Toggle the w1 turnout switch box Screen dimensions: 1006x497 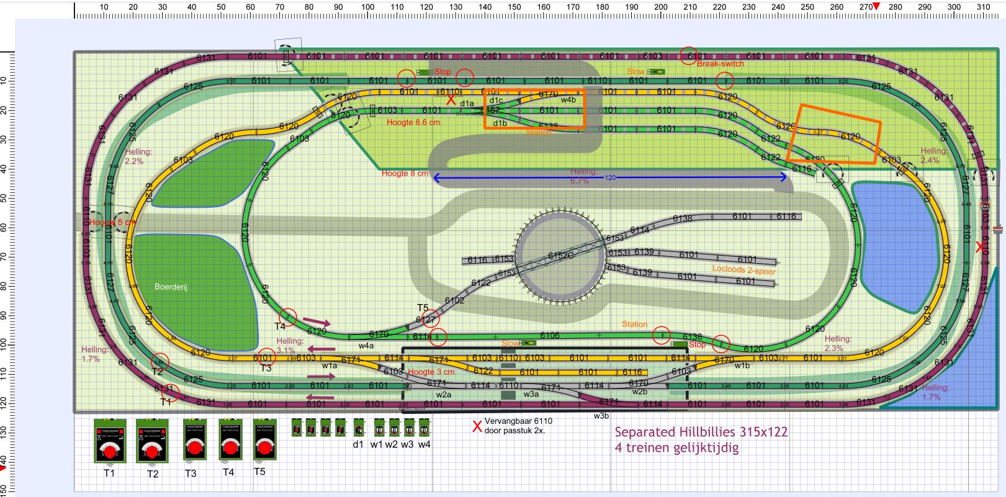click(379, 428)
